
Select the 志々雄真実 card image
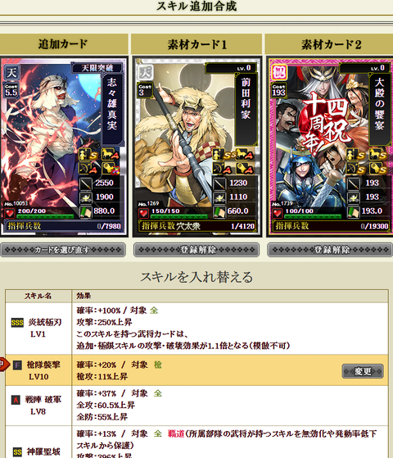(x=64, y=147)
